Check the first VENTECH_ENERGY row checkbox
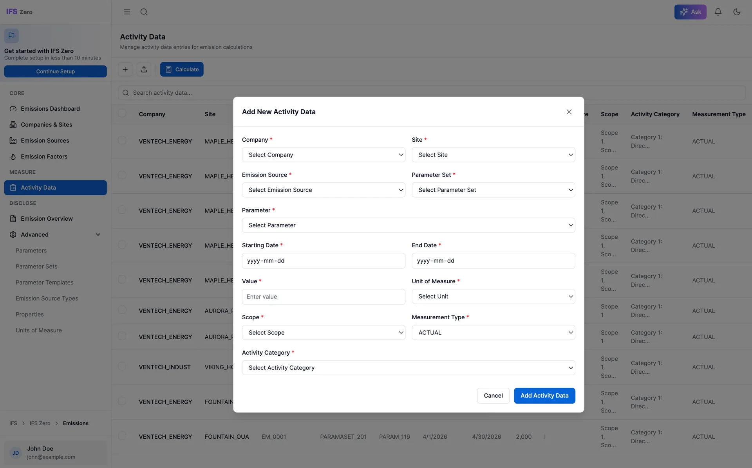 click(x=122, y=140)
